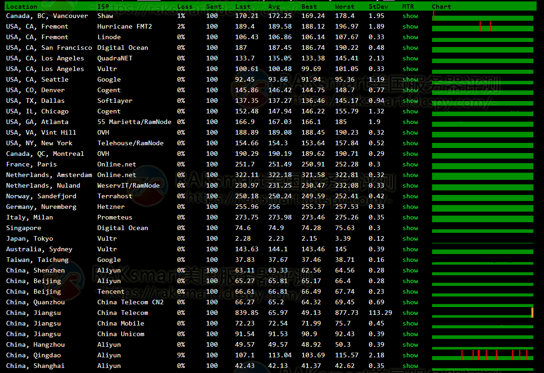Open show link for San Francisco Digital Ocean
Image resolution: width=544 pixels, height=373 pixels.
(x=410, y=47)
